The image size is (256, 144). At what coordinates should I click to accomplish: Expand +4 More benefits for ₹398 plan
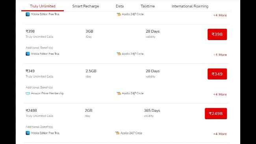click(x=220, y=55)
